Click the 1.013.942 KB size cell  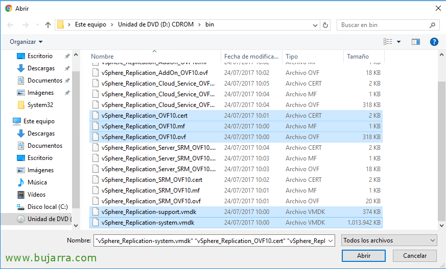[x=364, y=223]
